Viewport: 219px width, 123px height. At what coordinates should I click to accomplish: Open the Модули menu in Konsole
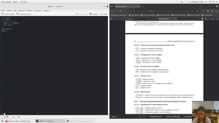tap(29, 11)
